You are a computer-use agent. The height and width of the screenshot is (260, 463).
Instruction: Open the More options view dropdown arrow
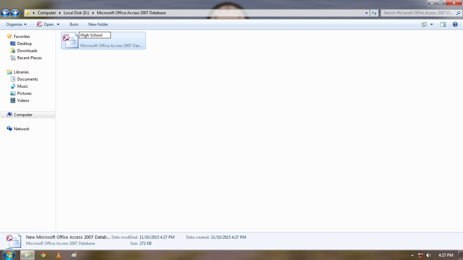pyautogui.click(x=431, y=24)
